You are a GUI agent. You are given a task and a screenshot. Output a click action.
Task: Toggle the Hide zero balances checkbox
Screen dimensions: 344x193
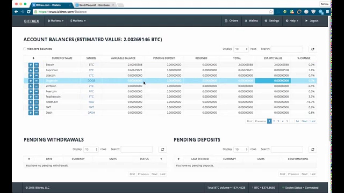click(25, 49)
